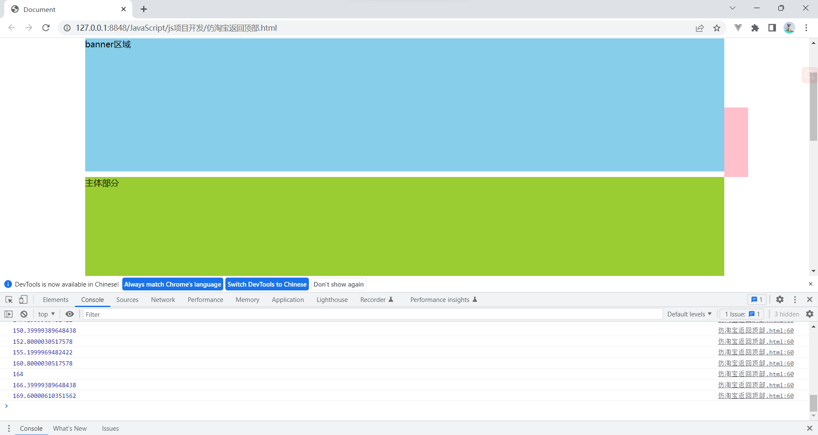The height and width of the screenshot is (435, 818).
Task: Open the share menu in address bar
Action: click(x=700, y=28)
